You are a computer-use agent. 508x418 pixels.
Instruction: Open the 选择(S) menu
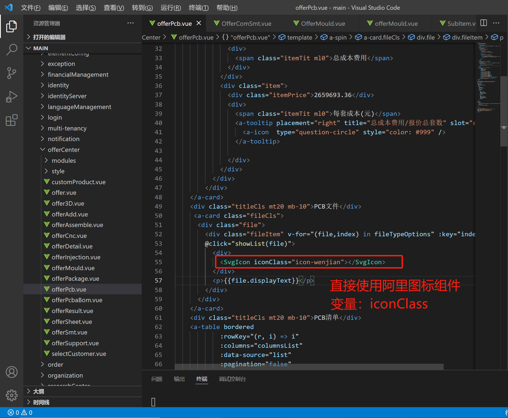pos(86,8)
